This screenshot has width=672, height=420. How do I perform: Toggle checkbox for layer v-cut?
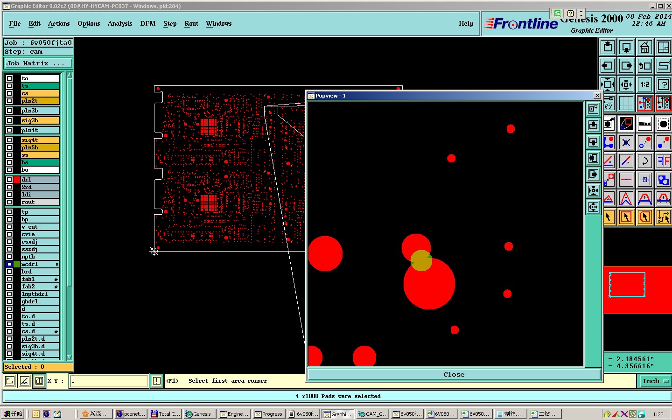(x=9, y=227)
